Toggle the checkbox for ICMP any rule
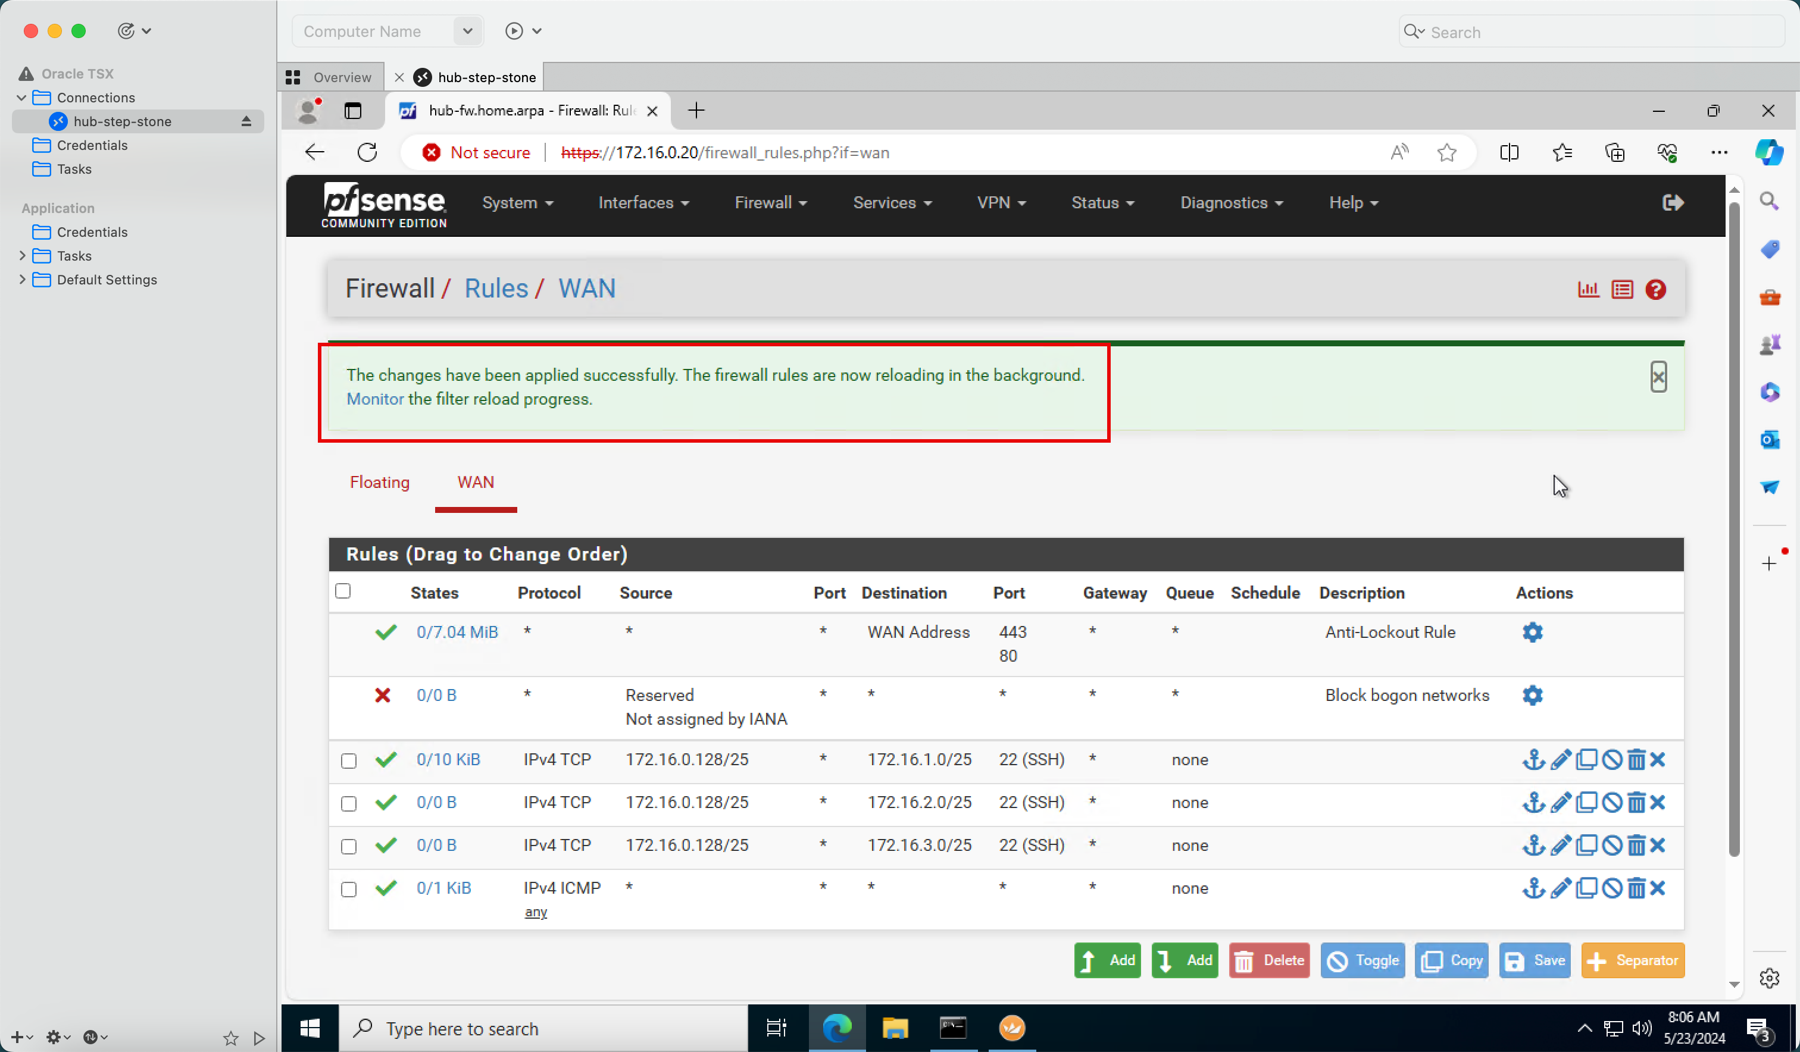Image resolution: width=1800 pixels, height=1052 pixels. (348, 888)
